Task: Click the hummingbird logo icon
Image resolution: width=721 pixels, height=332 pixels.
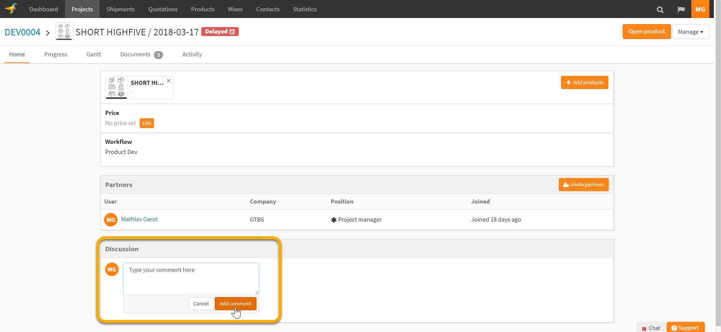Action: pos(11,9)
